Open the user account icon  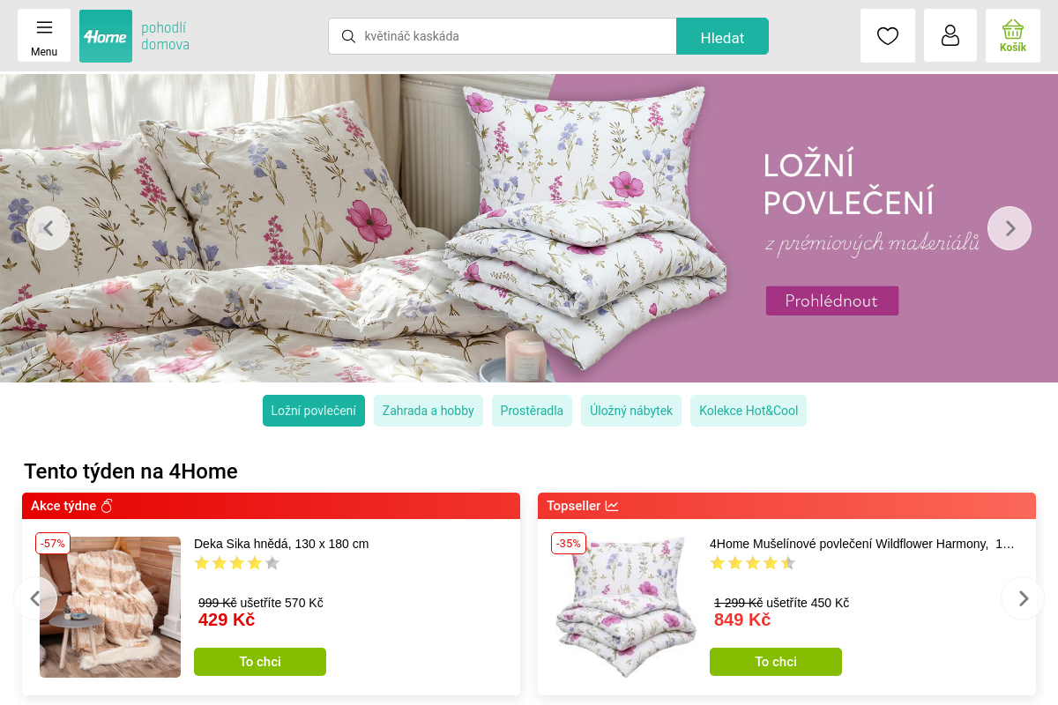click(950, 35)
